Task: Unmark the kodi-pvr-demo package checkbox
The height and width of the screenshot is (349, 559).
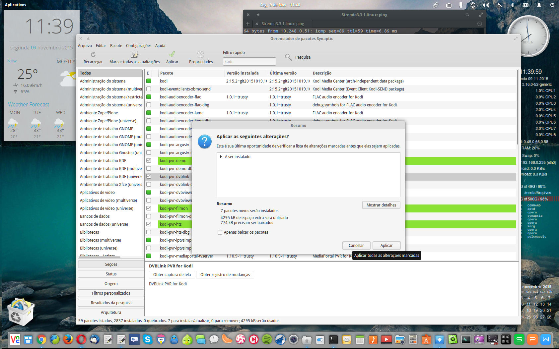Action: tap(149, 161)
